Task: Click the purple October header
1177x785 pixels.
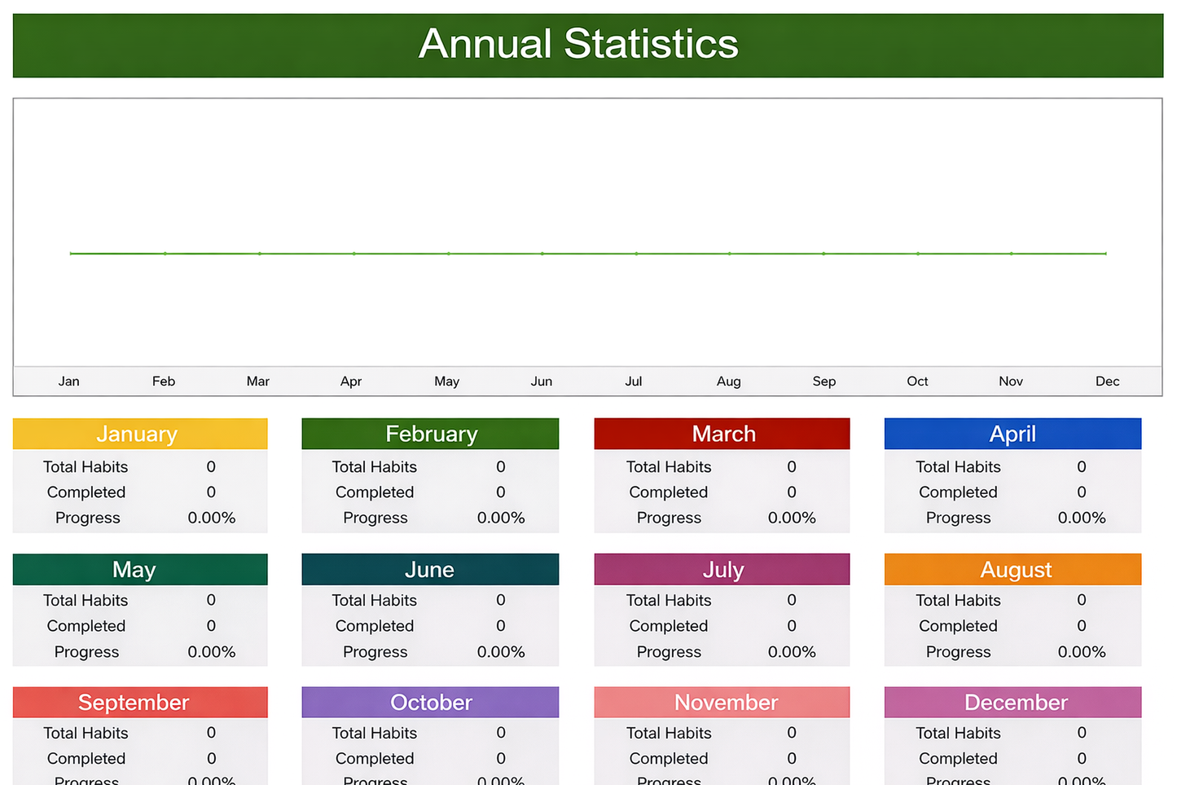Action: coord(430,702)
